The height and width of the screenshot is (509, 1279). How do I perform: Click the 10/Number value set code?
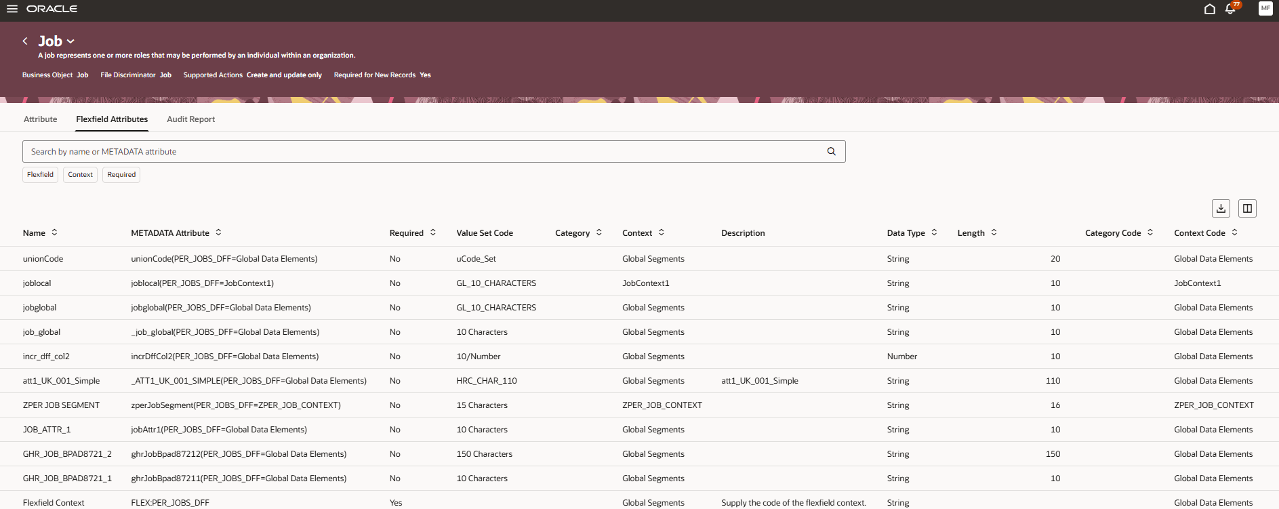[x=479, y=357]
